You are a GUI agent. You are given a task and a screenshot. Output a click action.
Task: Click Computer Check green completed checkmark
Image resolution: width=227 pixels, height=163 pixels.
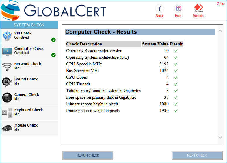tap(53, 55)
